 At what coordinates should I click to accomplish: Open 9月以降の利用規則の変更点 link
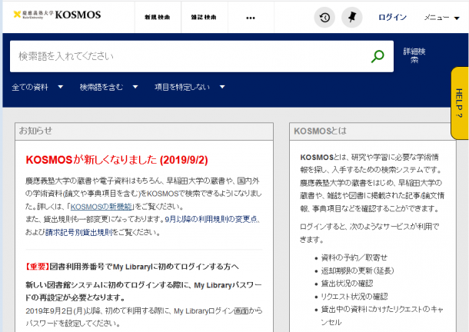click(211, 219)
